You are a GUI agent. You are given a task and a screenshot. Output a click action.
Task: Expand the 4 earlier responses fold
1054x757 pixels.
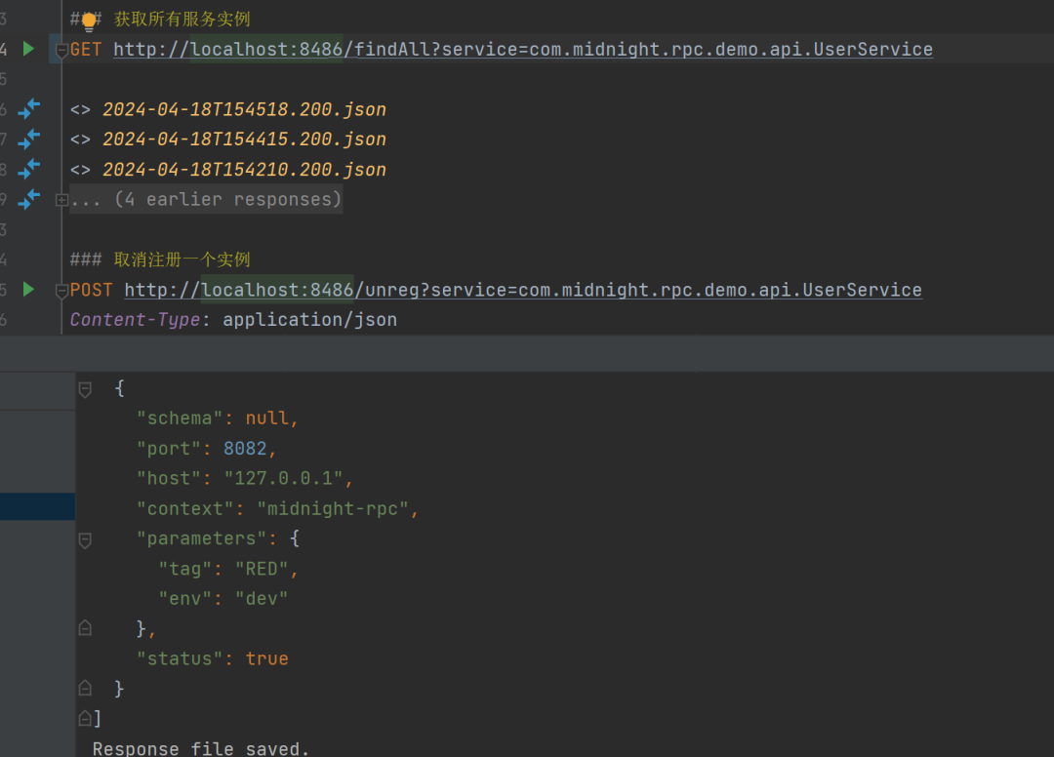point(61,200)
